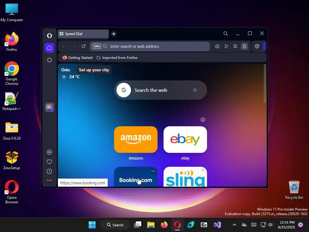The width and height of the screenshot is (309, 232).
Task: Open History clock icon in sidebar
Action: tap(49, 172)
